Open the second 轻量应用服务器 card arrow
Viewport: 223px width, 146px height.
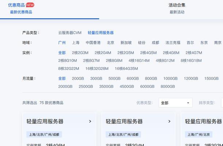click(169, 121)
